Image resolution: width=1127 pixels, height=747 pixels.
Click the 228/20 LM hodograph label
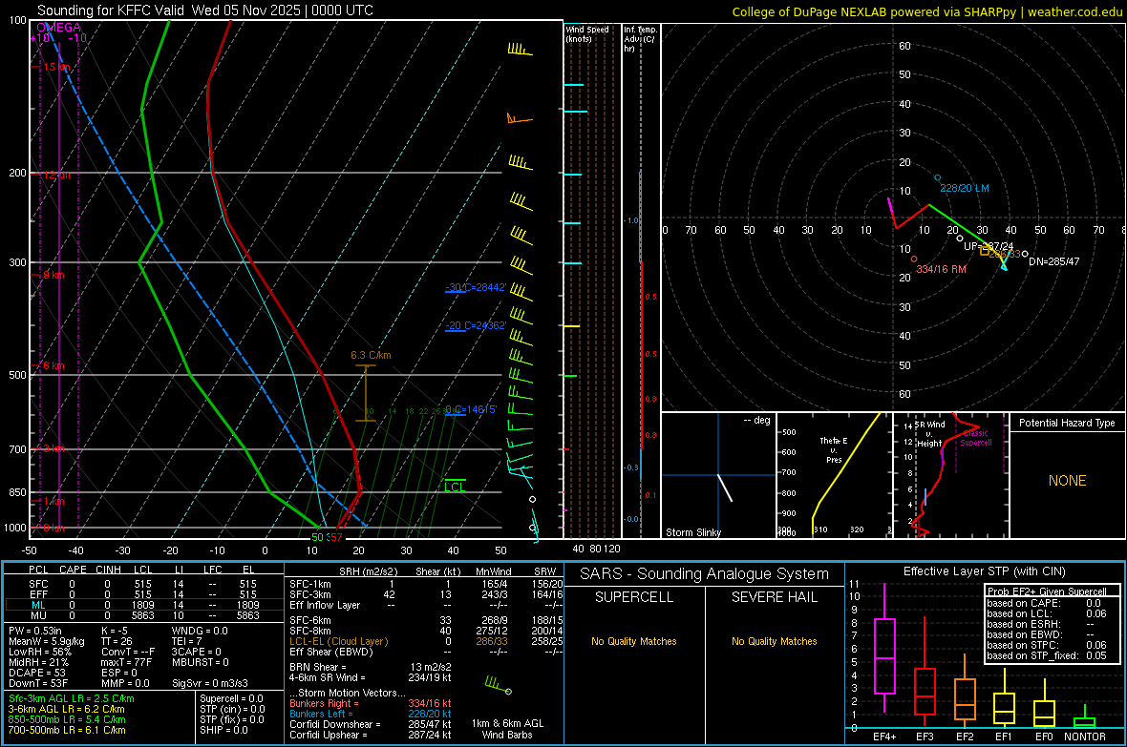(965, 188)
